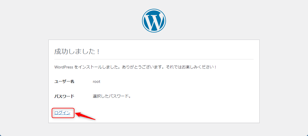Click the 成功しました！ heading
The image size is (308, 136).
(77, 52)
